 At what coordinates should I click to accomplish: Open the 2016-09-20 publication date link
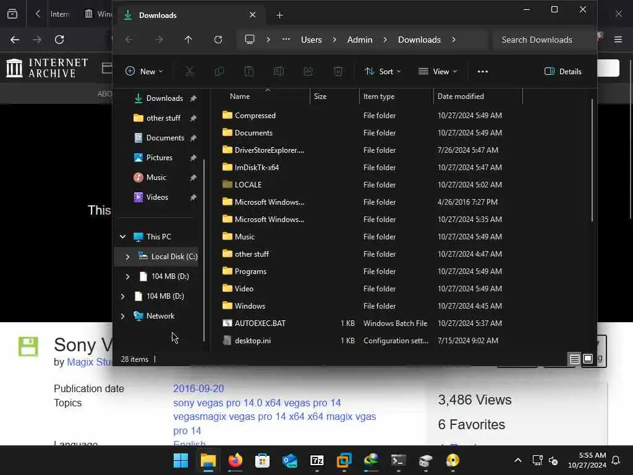(198, 388)
